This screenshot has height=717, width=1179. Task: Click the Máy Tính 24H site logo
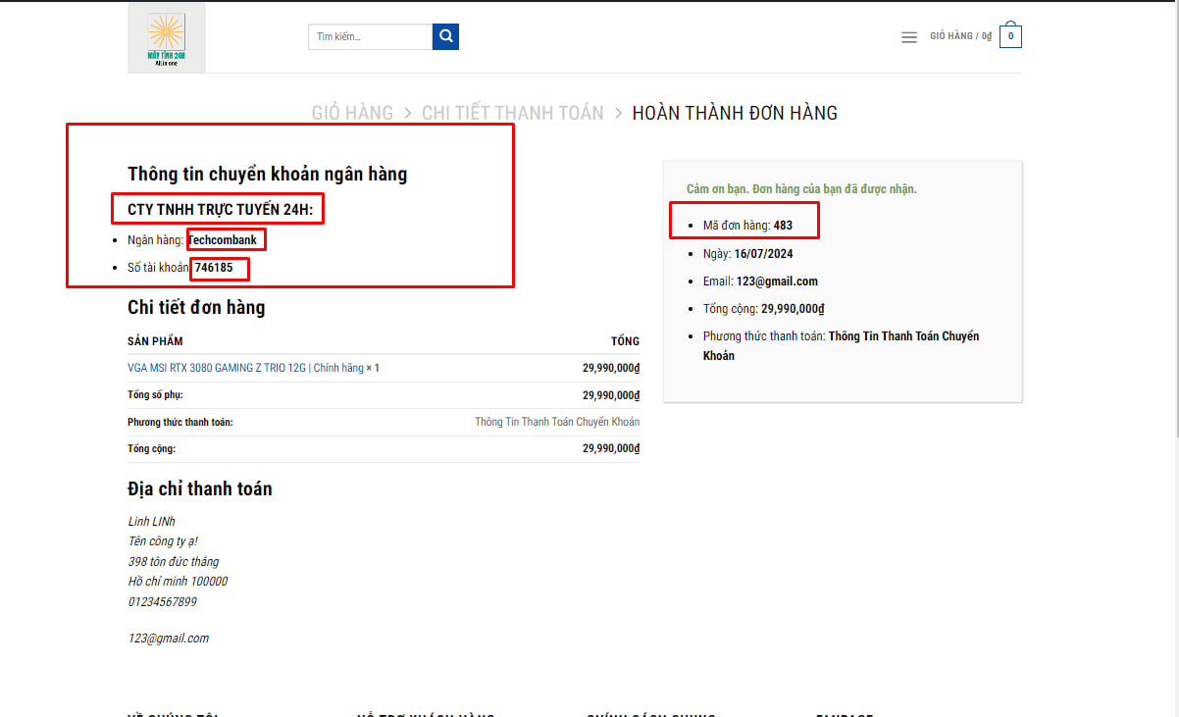(x=167, y=37)
